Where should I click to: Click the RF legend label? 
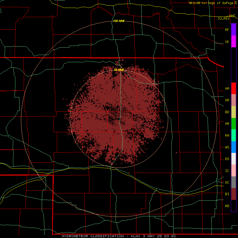(x=227, y=30)
